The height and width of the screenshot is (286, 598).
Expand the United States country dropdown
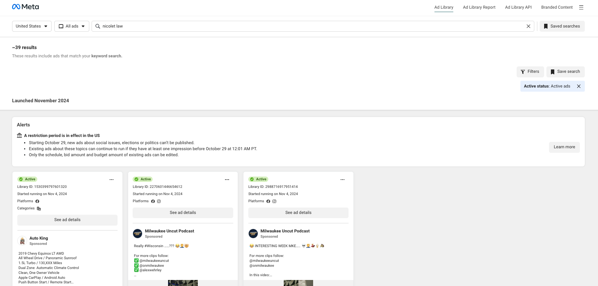(32, 26)
